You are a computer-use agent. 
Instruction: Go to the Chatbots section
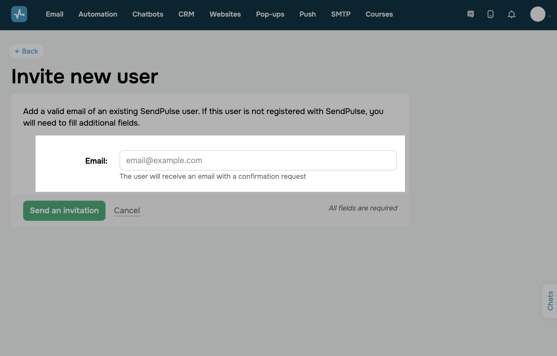[x=148, y=14]
